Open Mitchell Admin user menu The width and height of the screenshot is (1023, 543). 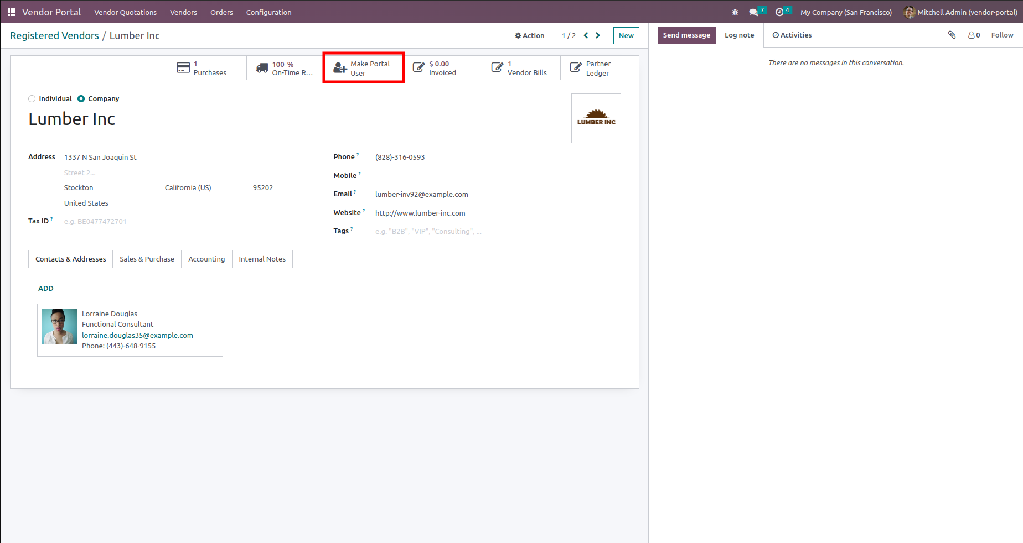(x=960, y=12)
